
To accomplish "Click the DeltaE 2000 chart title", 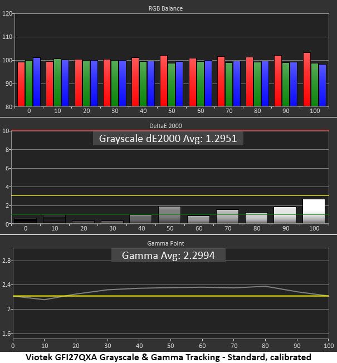I will [x=165, y=126].
